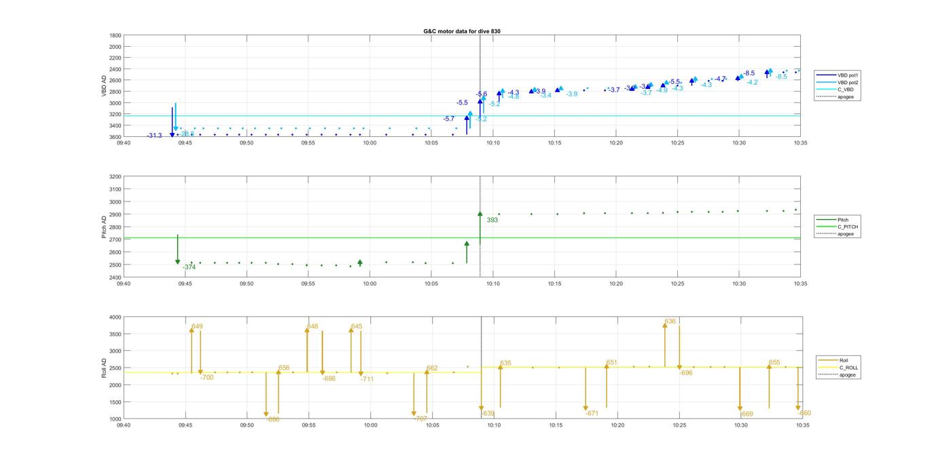Click the '-4.2' VBD pot2 label
The image size is (951, 470).
click(752, 82)
